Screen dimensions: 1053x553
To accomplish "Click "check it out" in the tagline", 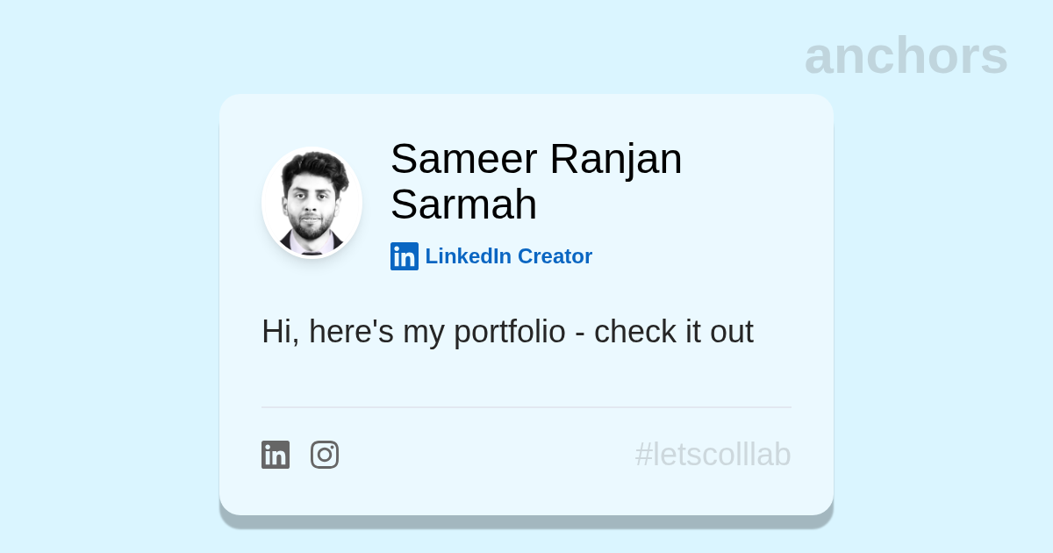I will 673,332.
